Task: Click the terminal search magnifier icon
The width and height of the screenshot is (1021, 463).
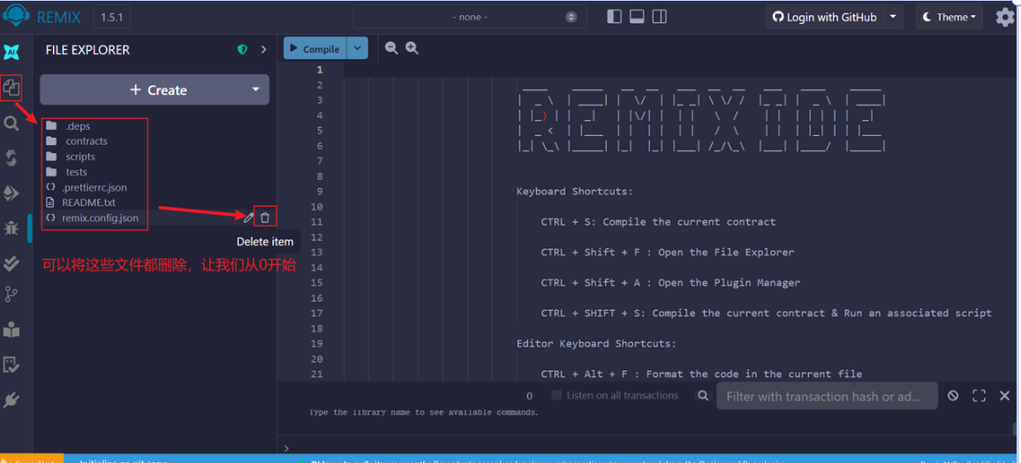Action: pos(702,395)
